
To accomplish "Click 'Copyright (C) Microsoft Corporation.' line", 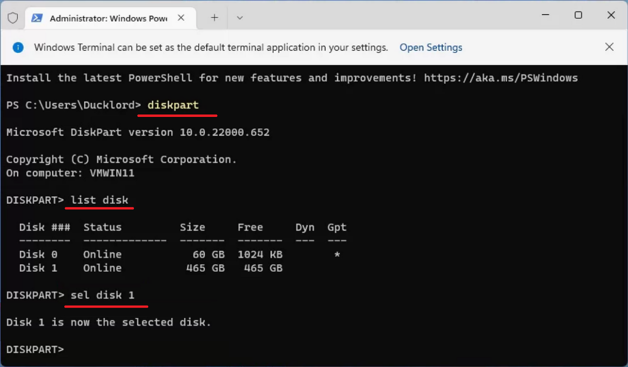I will 122,160.
